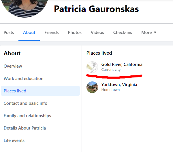The width and height of the screenshot is (173, 152).
Task: Click the Yorktown, Virginia link
Action: pyautogui.click(x=119, y=85)
